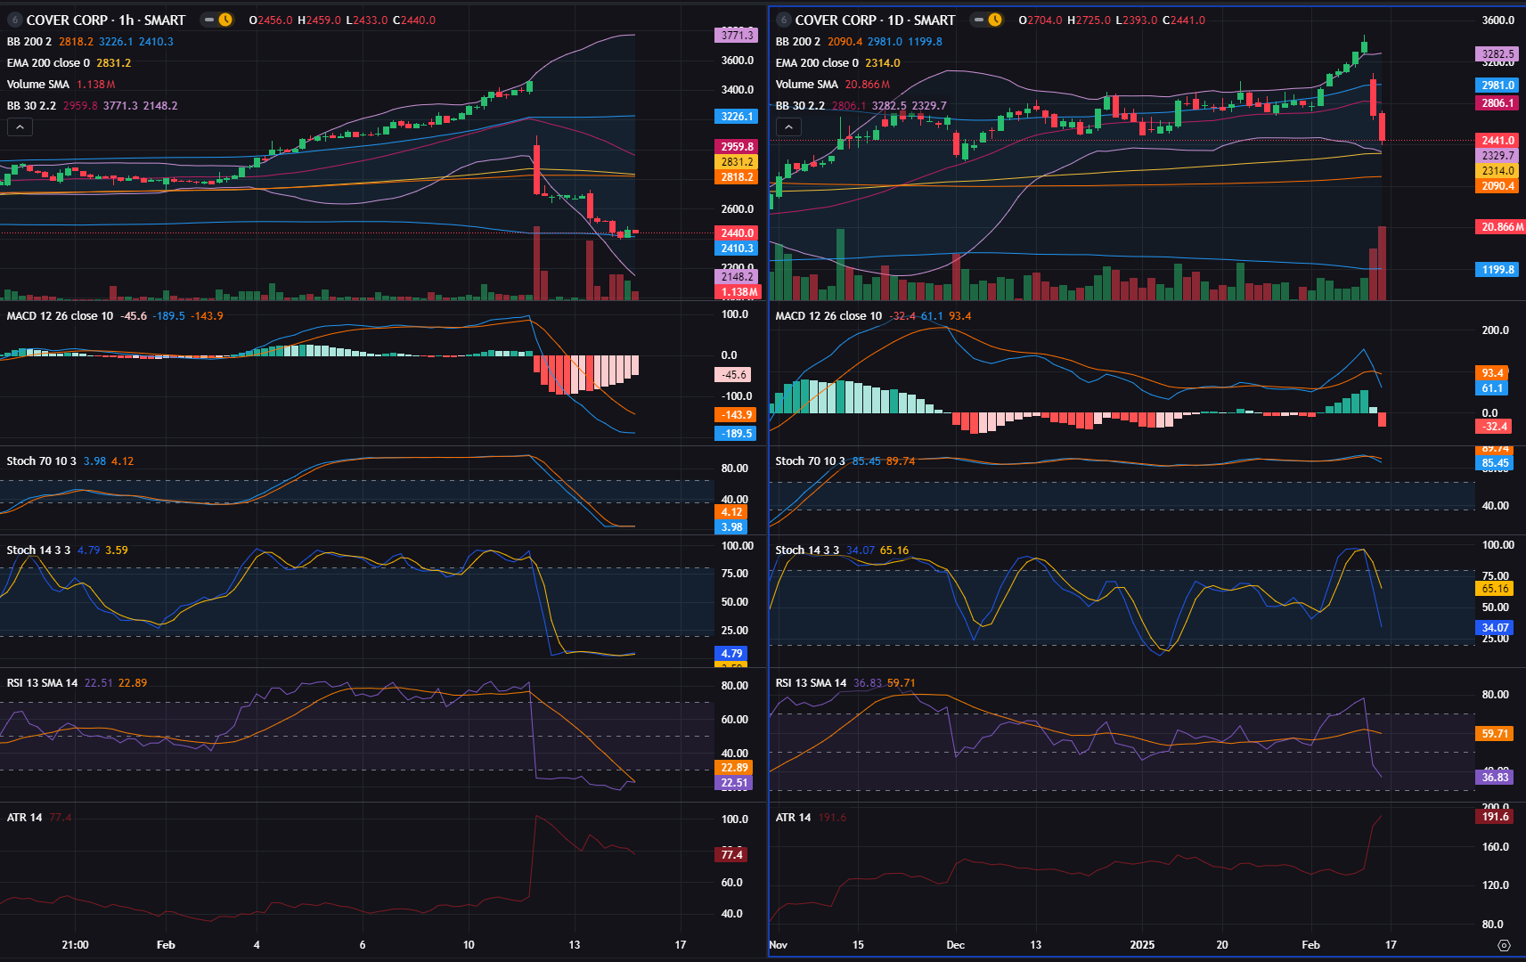Click the -32.4 MACD histogram label in 1D chart
The image size is (1526, 962).
pos(1494,427)
